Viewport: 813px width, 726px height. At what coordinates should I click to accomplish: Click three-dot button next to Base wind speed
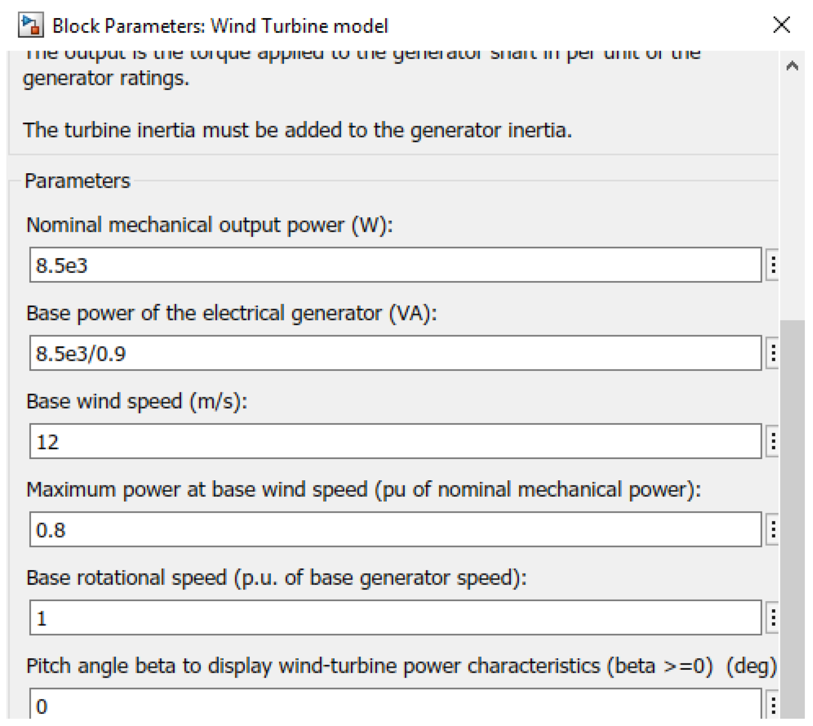773,441
